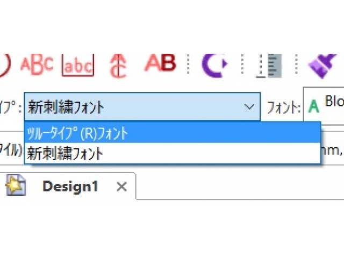Select the boxed abc text frame icon
This screenshot has height=258, width=344.
point(78,65)
